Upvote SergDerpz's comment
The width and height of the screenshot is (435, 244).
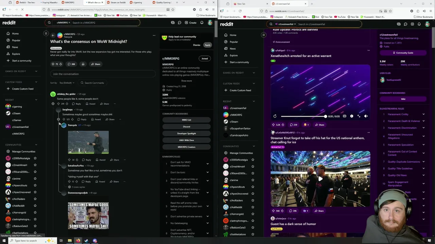[64, 119]
